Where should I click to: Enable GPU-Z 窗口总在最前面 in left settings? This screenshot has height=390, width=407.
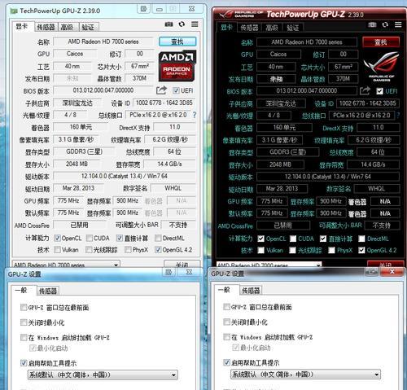pos(24,307)
